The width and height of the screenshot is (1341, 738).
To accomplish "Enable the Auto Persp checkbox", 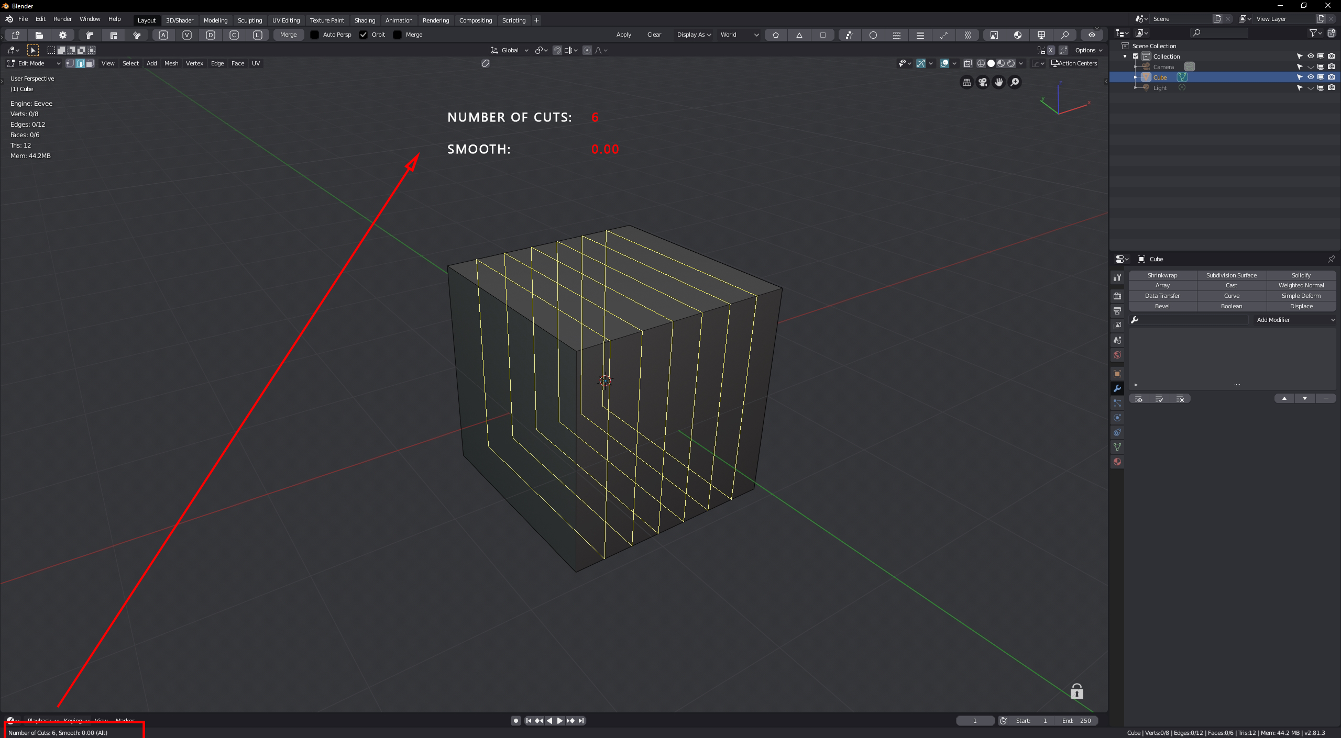I will point(315,35).
